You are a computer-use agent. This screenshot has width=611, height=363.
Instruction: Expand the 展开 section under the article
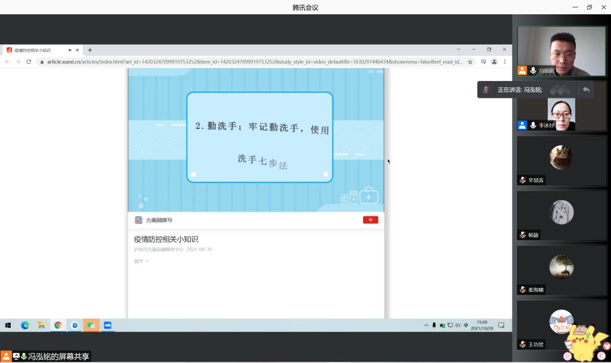(140, 261)
